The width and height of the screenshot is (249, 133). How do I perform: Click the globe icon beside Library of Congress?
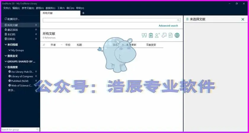pyautogui.click(x=9, y=76)
